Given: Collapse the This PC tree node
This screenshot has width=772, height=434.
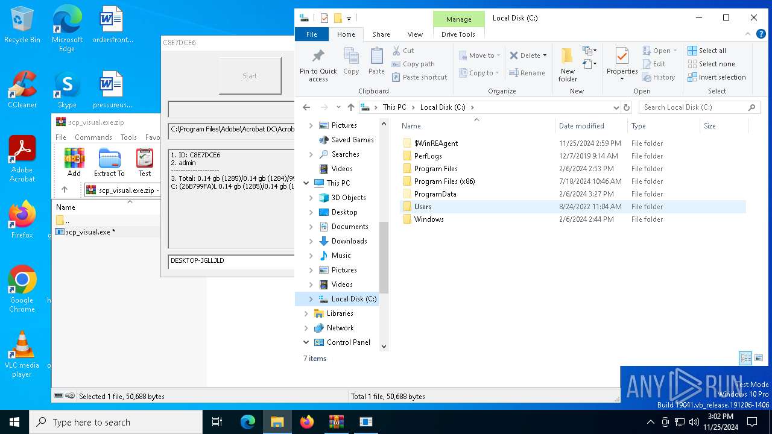Looking at the screenshot, I should pyautogui.click(x=306, y=183).
